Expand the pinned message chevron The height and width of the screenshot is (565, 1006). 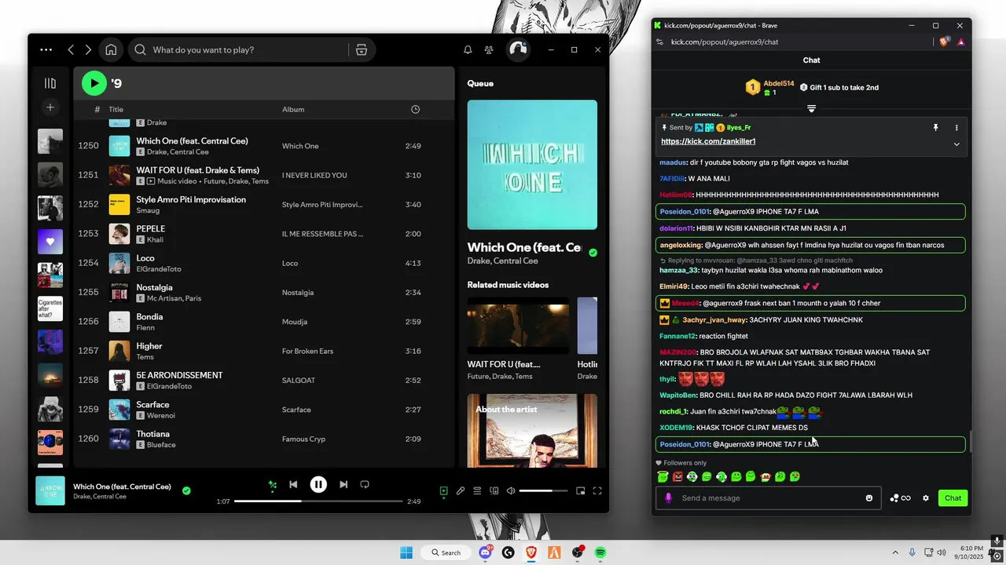(956, 144)
